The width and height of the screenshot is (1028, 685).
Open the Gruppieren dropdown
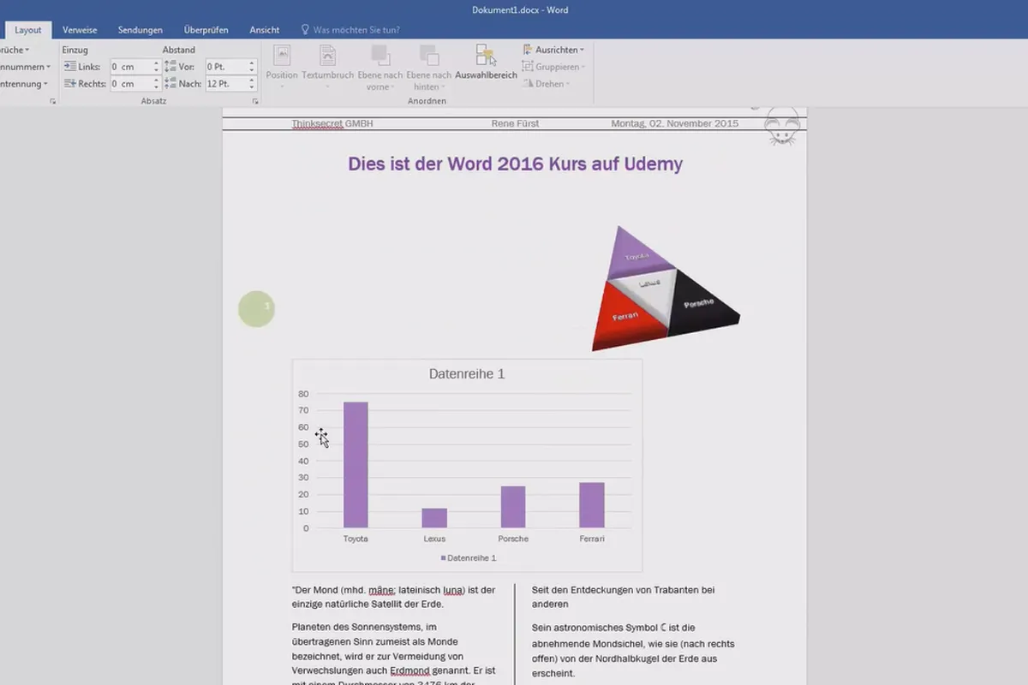(x=553, y=67)
